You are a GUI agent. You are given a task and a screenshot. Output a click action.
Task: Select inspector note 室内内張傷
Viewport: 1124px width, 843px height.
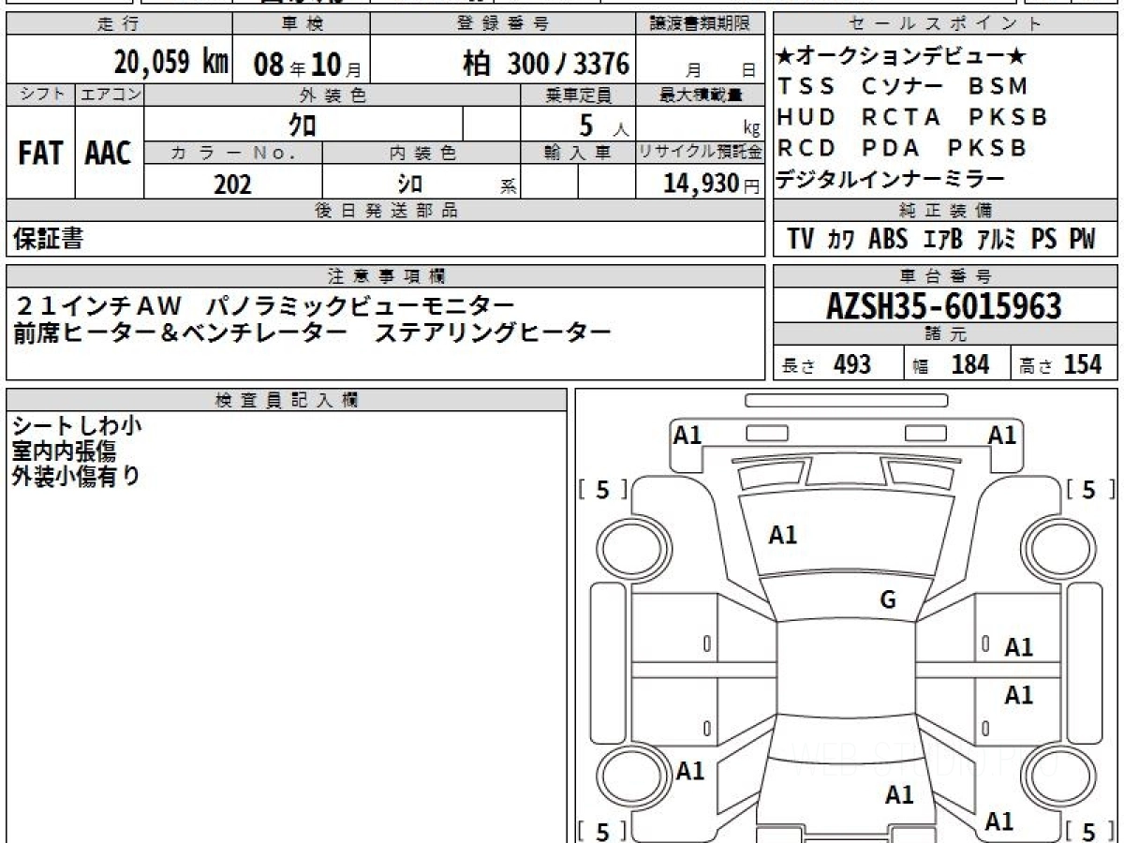click(x=65, y=451)
